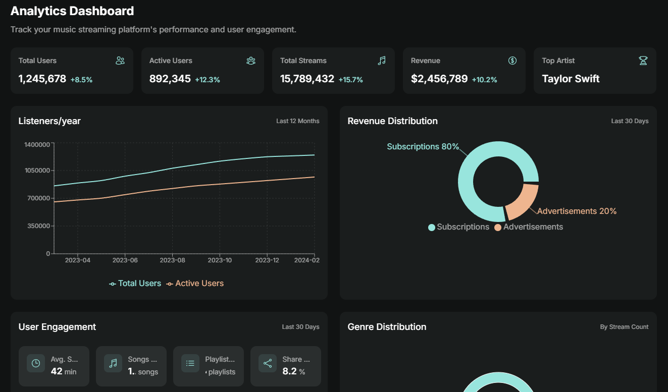Toggle Subscriptions in revenue legend

click(x=459, y=227)
